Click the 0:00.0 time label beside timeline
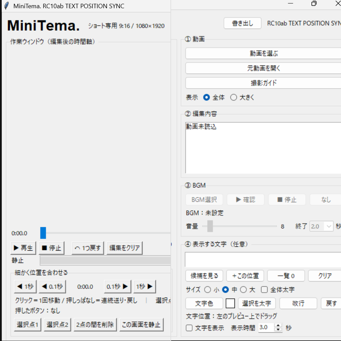The height and width of the screenshot is (341, 341). tap(19, 233)
